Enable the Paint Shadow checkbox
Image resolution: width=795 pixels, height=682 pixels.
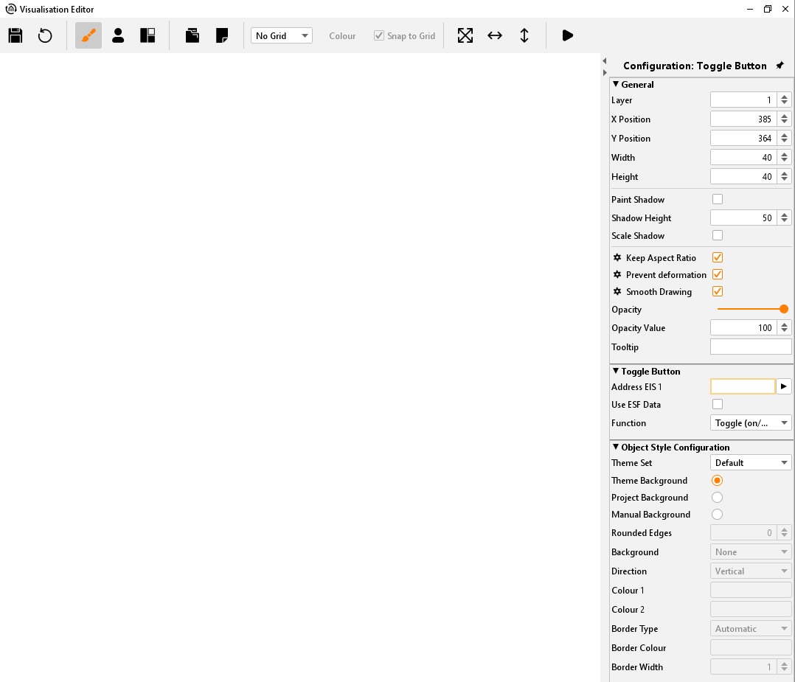[x=718, y=199]
